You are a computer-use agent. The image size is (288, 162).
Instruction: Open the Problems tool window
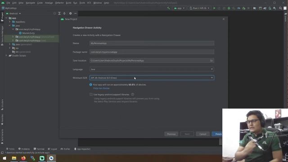pyautogui.click(x=24, y=149)
